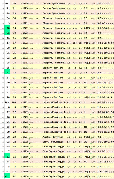Select the green cell containing 18
The width and height of the screenshot is (114, 179).
[x=7, y=28]
